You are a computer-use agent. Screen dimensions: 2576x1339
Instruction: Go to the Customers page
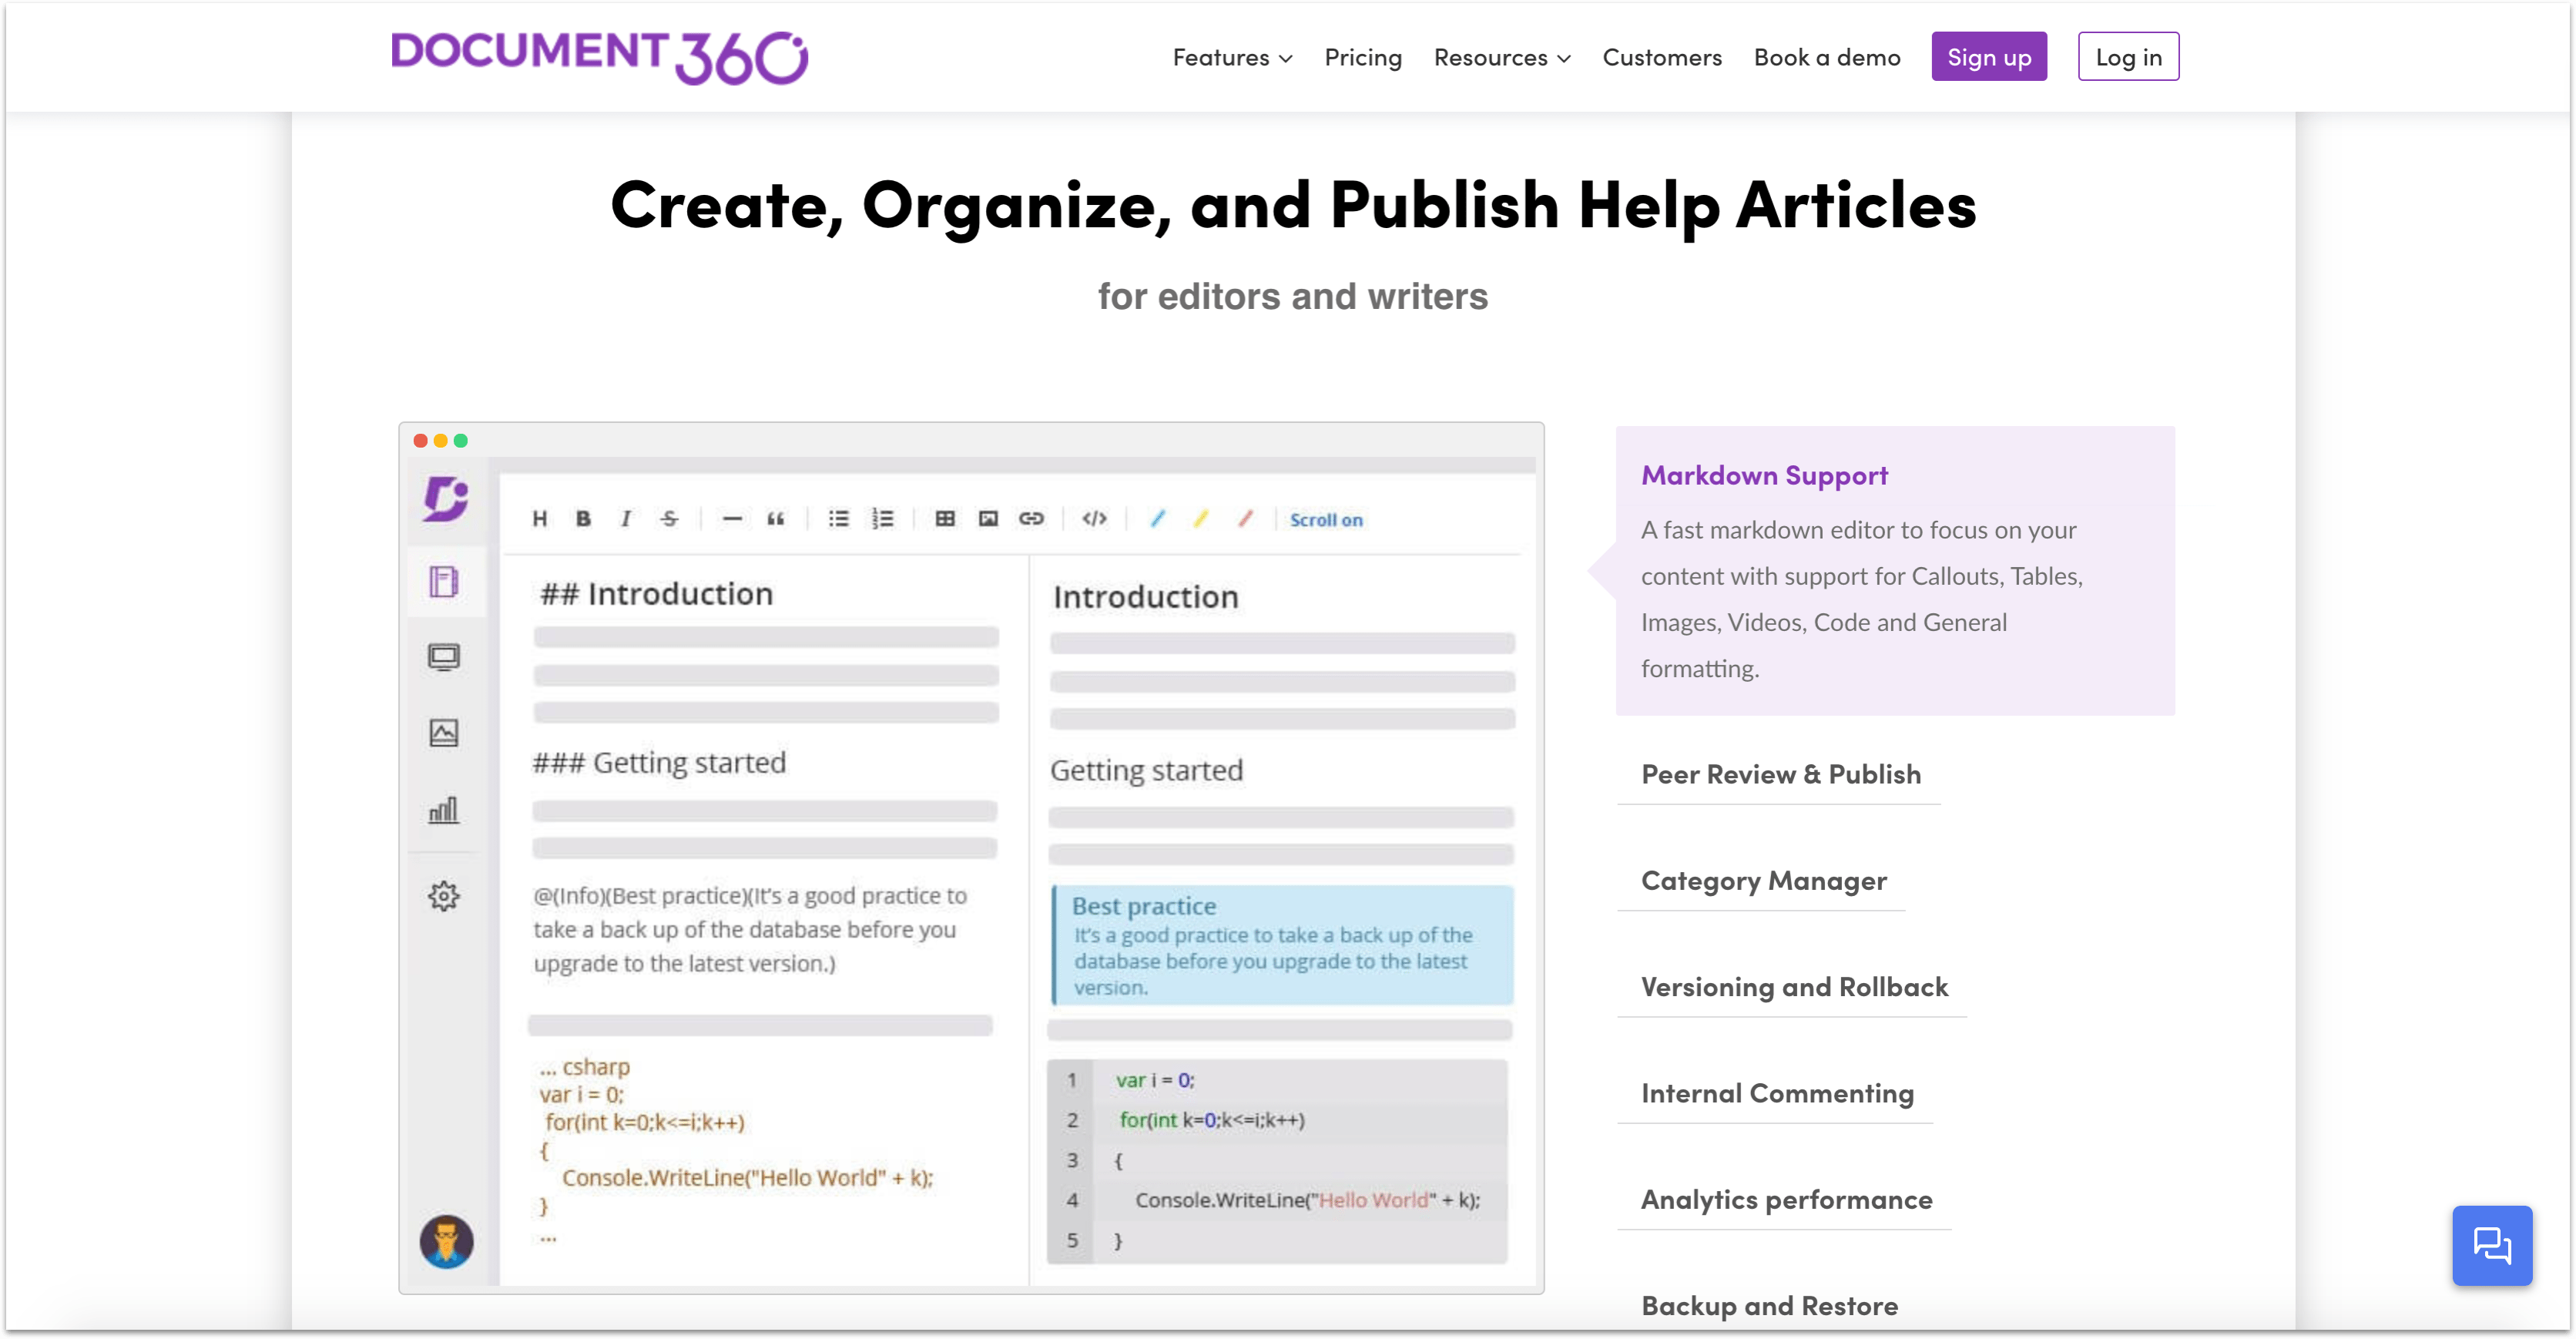(1662, 58)
